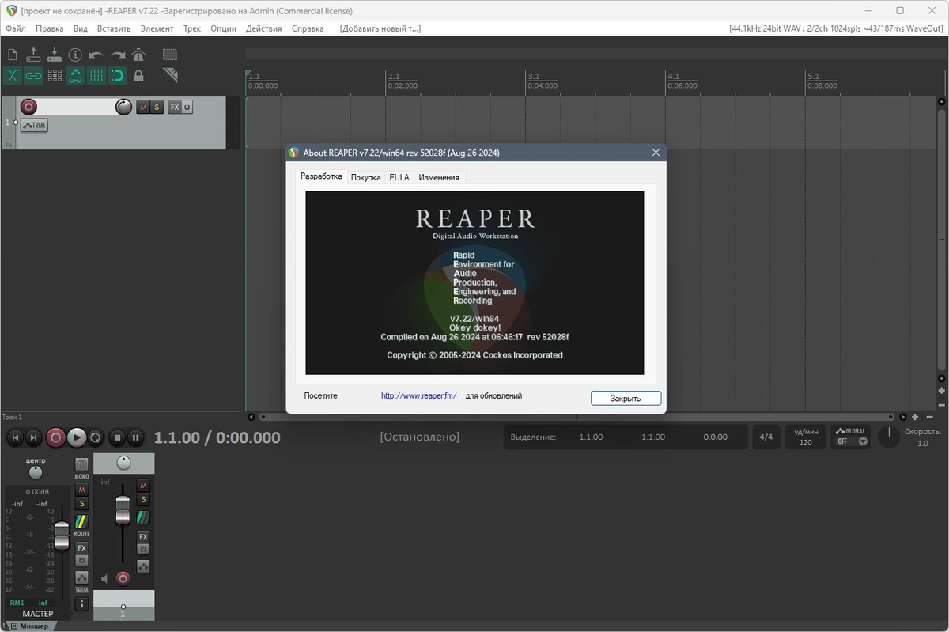Toggle item grouping chain-link icon

tap(33, 76)
